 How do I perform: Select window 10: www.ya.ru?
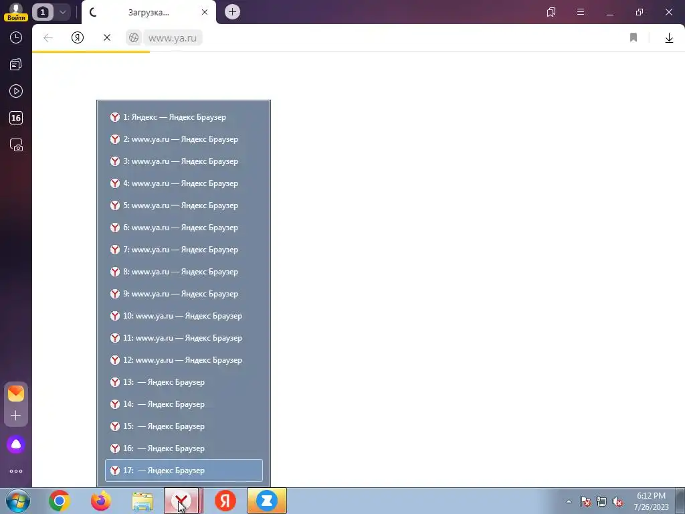point(184,316)
